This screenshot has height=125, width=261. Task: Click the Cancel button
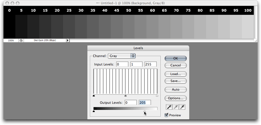click(176, 65)
